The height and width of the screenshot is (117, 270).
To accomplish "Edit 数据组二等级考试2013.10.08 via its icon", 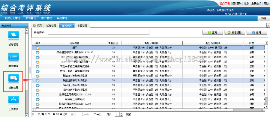I will coord(38,94).
